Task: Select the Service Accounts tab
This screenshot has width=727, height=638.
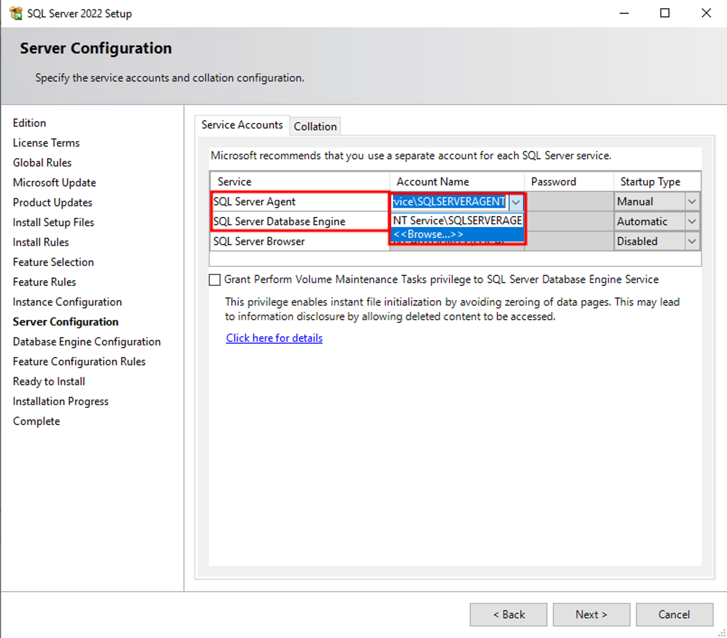Action: (242, 125)
